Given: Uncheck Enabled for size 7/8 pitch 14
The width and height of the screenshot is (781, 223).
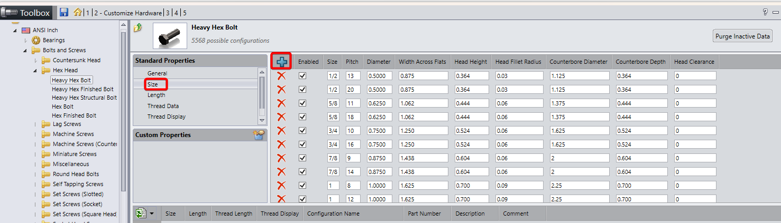Looking at the screenshot, I should (x=302, y=171).
